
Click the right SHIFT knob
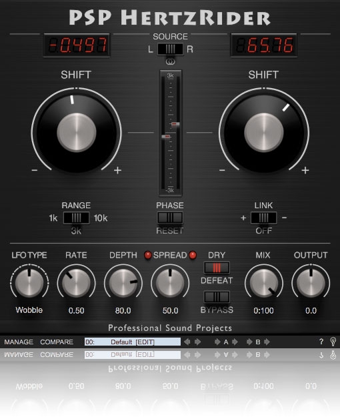[264, 132]
